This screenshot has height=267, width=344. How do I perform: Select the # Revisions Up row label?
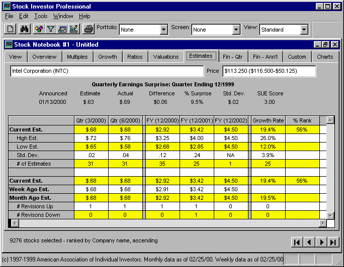click(x=41, y=206)
